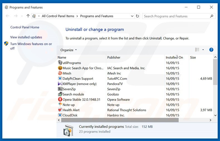This screenshot has width=220, height=141.
Task: Click publisher Rational Thought Solutions
Action: coord(126,110)
